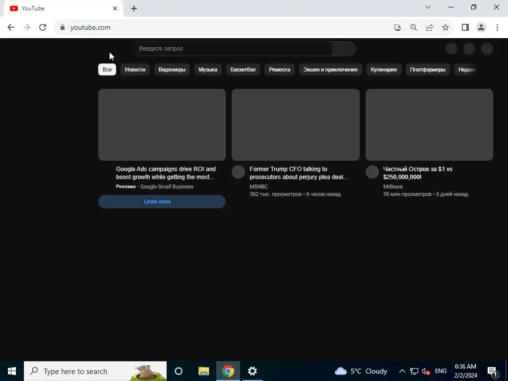Visit the MrBeast channel name link
Screen dimensions: 508x381
point(393,187)
